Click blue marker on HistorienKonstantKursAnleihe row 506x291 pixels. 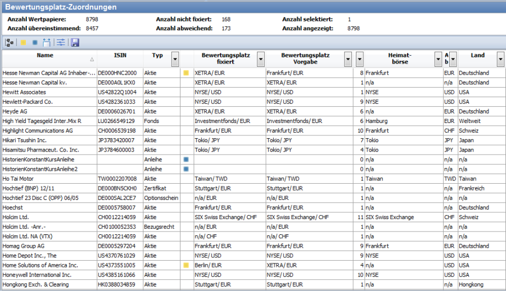click(186, 159)
